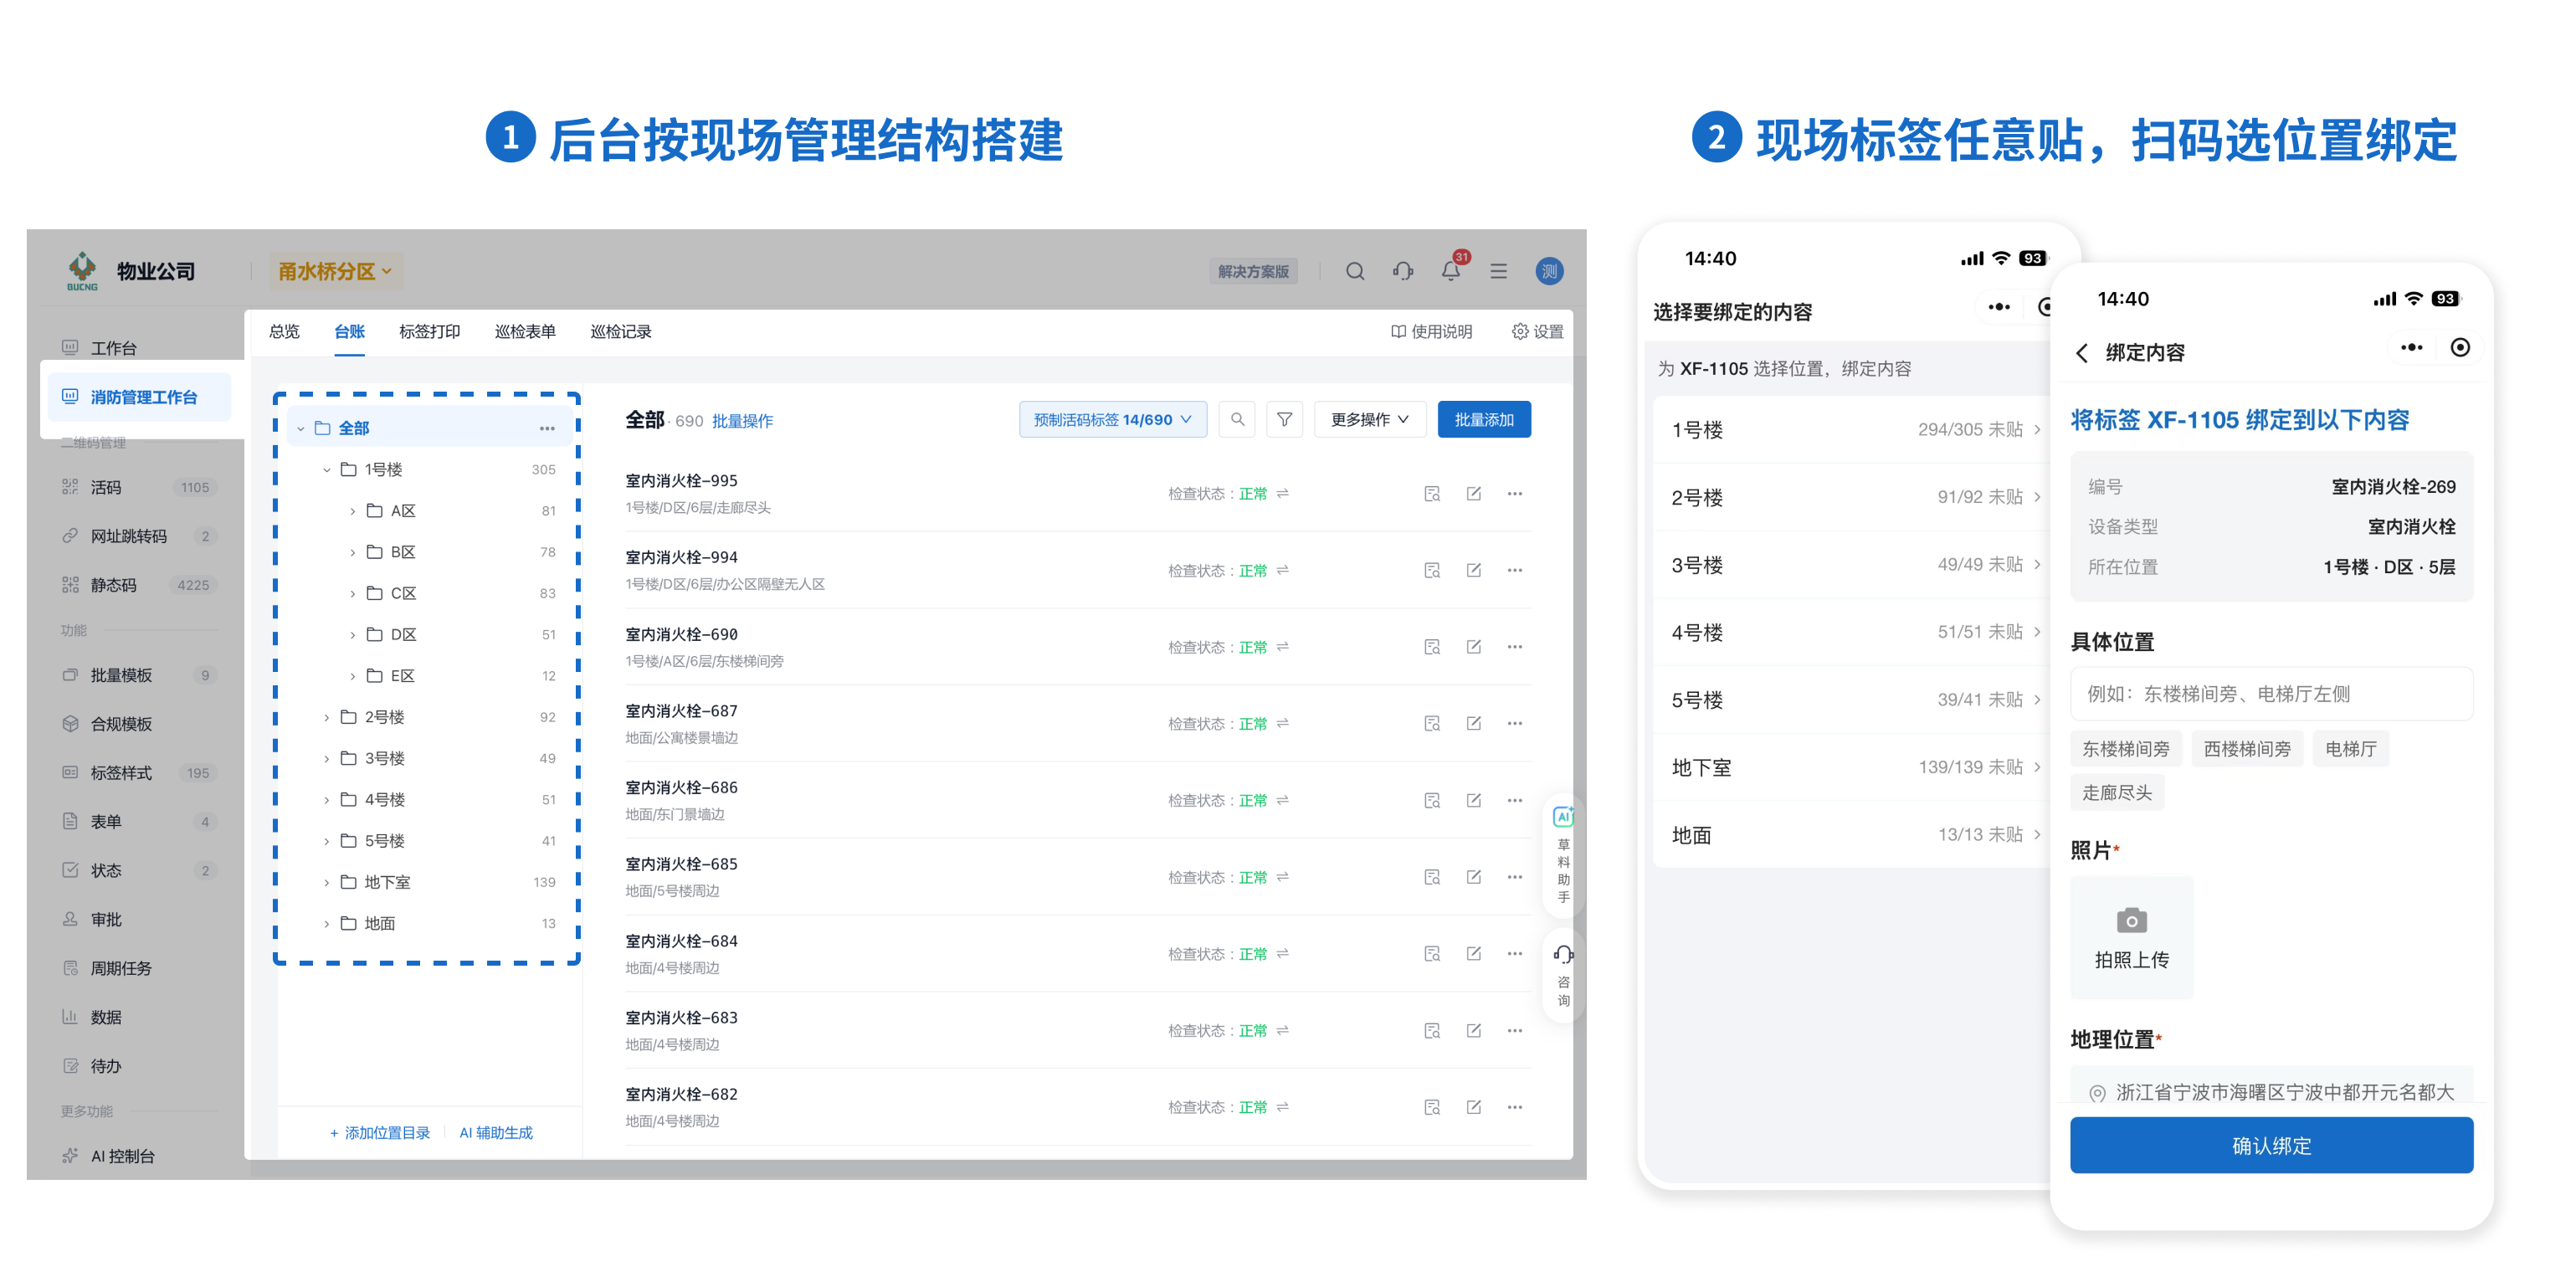This screenshot has height=1287, width=2576.
Task: Open 标签样式 in sidebar
Action: click(139, 772)
